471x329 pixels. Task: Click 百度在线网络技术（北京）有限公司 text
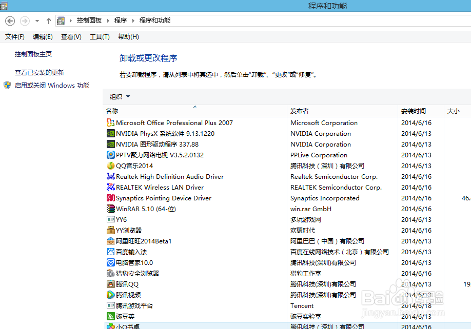click(x=340, y=252)
